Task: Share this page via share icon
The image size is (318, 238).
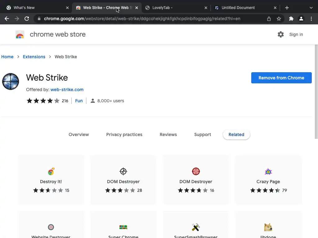Action: click(x=269, y=19)
